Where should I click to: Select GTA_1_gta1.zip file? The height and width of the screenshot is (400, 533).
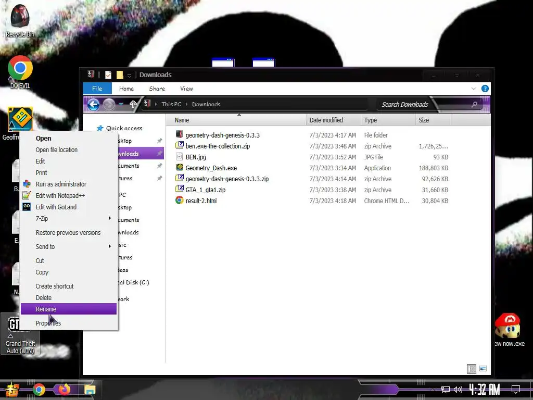[x=205, y=190]
